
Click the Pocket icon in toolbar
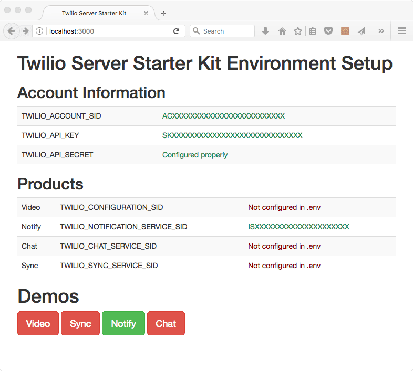328,31
